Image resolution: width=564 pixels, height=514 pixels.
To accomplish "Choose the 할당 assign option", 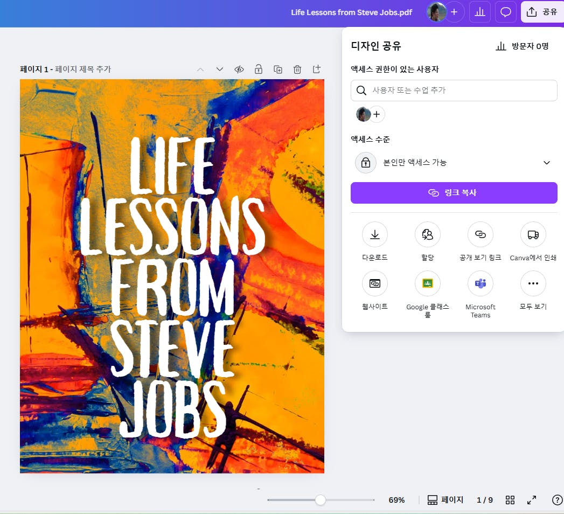I will click(x=428, y=234).
